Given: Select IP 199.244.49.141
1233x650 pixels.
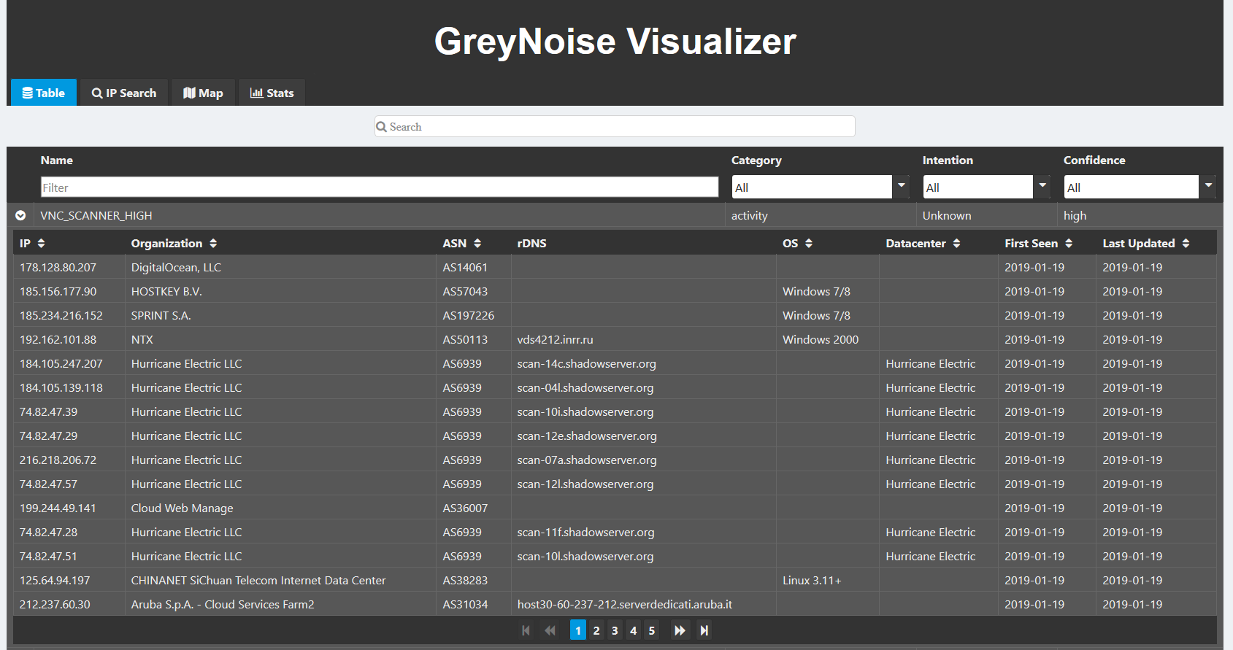Looking at the screenshot, I should (x=58, y=508).
